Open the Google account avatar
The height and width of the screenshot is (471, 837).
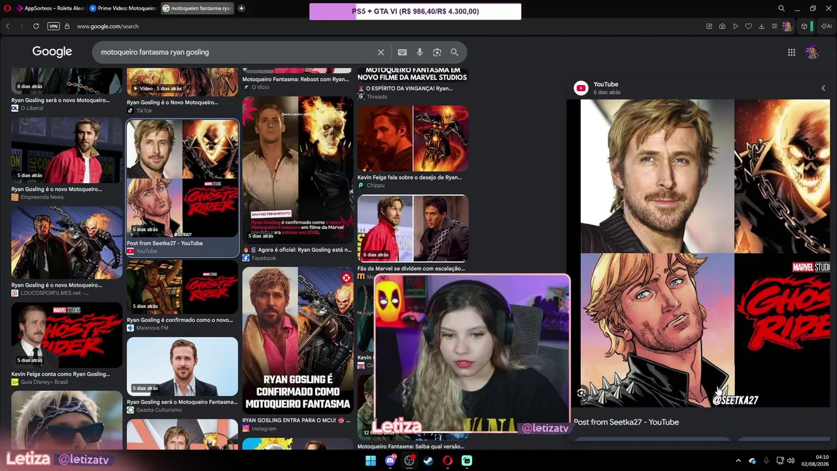812,52
